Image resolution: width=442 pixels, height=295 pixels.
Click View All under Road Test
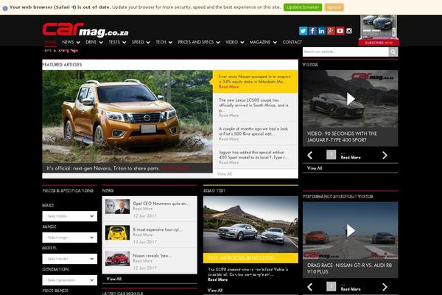(215, 290)
